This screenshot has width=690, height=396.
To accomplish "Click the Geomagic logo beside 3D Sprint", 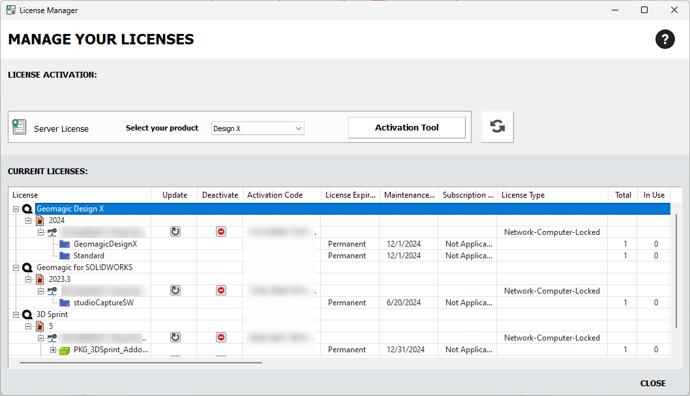I will pos(27,314).
